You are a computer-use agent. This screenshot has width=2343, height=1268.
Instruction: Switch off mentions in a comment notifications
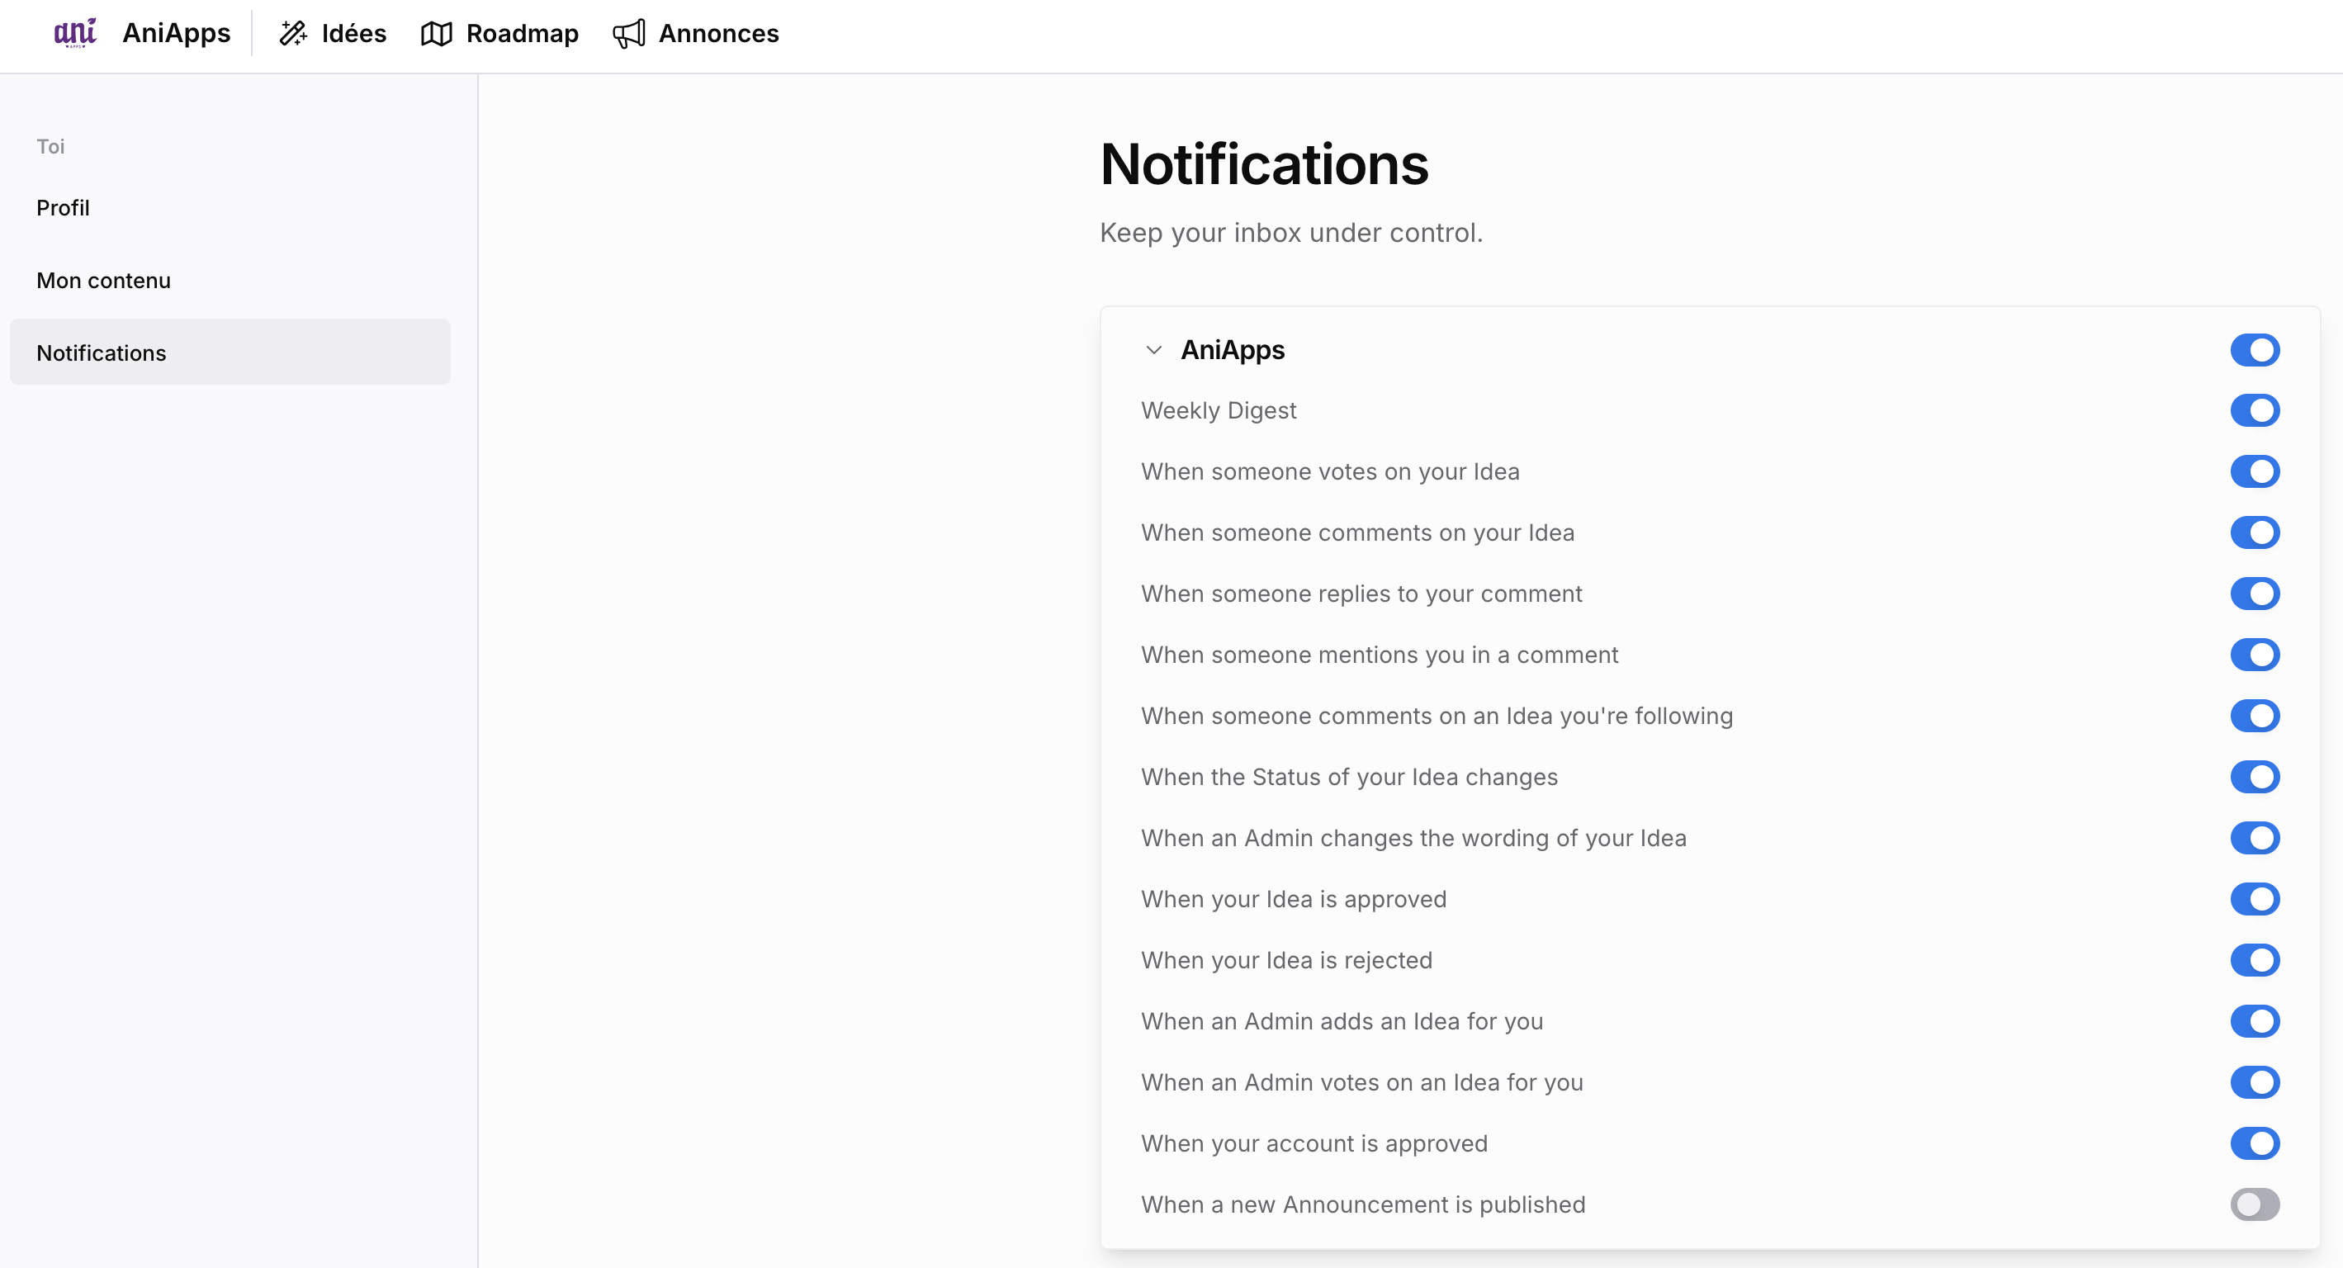2254,655
